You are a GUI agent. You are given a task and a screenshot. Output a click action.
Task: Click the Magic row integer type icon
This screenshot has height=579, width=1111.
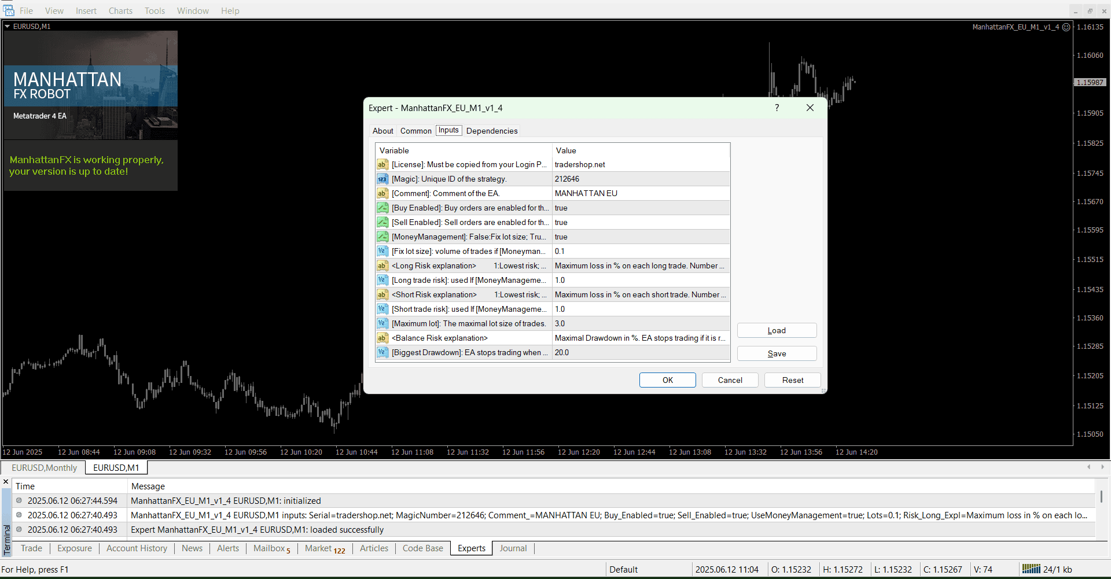[382, 179]
